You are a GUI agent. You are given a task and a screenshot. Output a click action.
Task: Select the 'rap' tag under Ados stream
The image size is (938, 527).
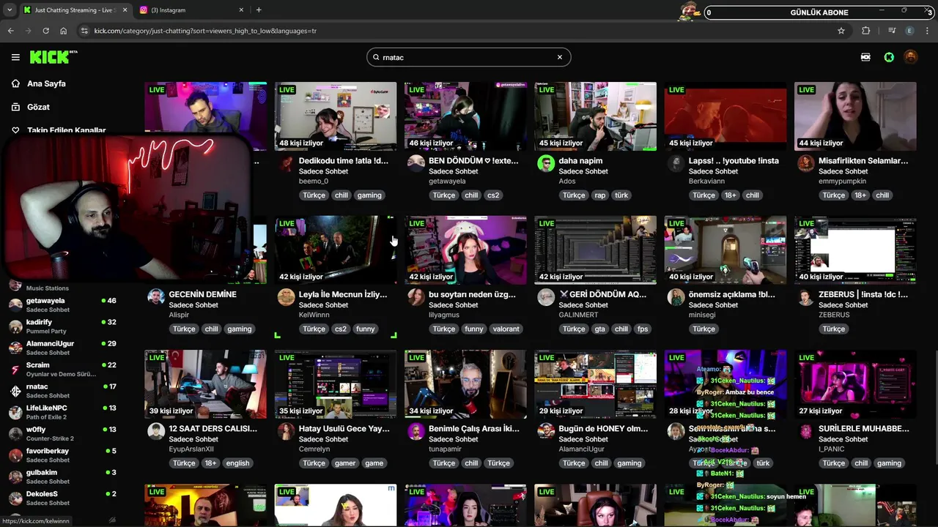click(600, 195)
